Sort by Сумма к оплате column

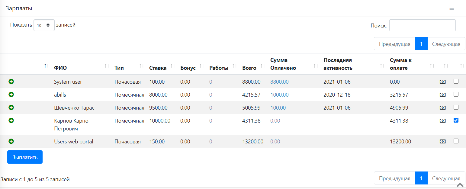tap(400, 64)
